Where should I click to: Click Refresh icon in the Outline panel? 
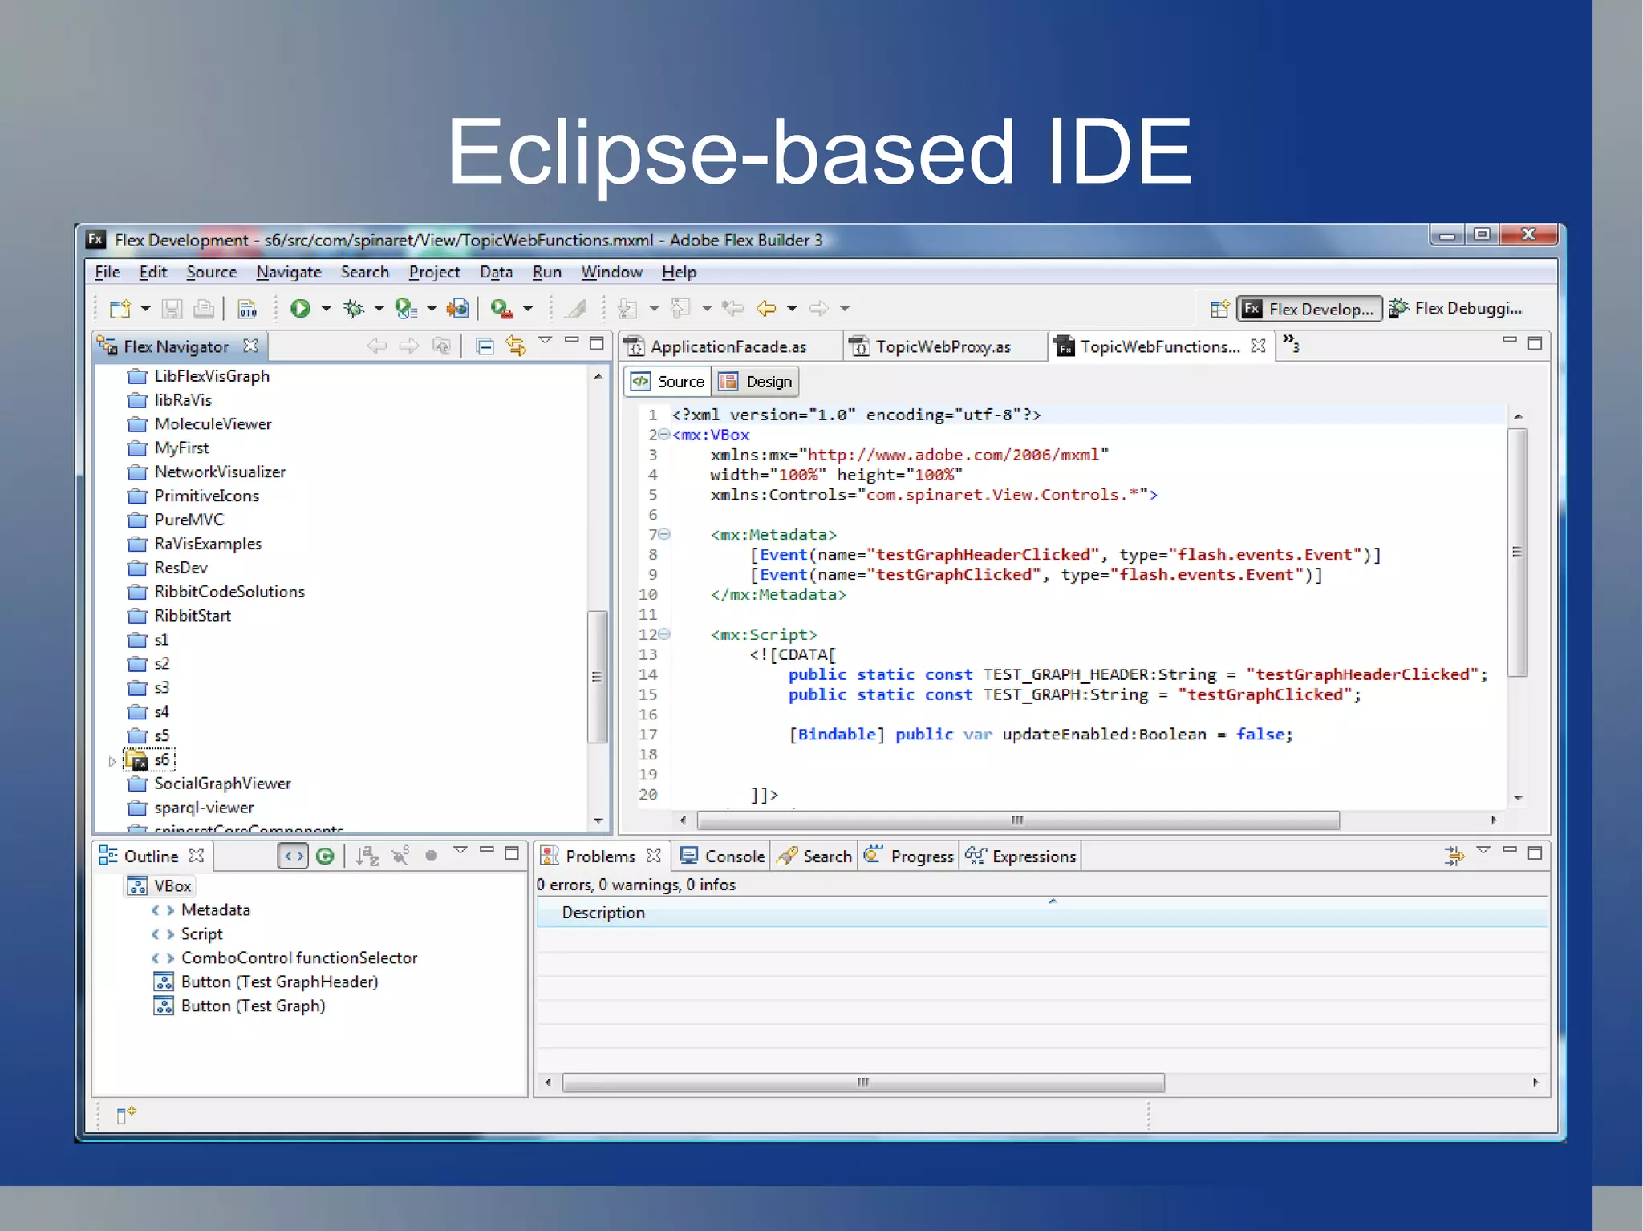click(325, 856)
